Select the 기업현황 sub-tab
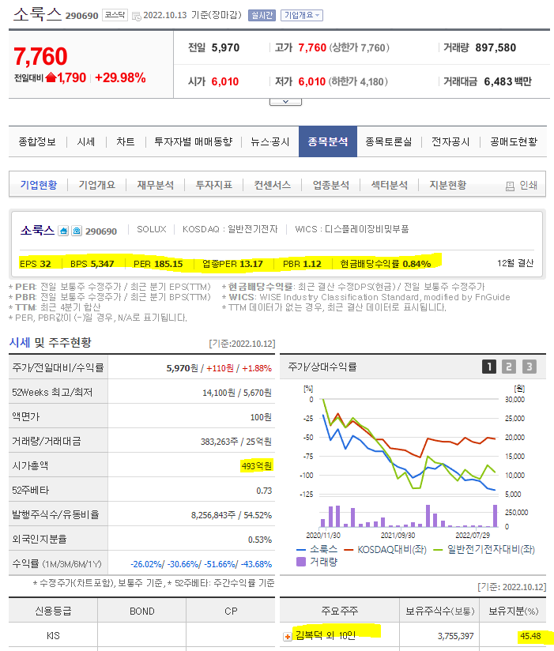This screenshot has width=554, height=651. (x=39, y=185)
